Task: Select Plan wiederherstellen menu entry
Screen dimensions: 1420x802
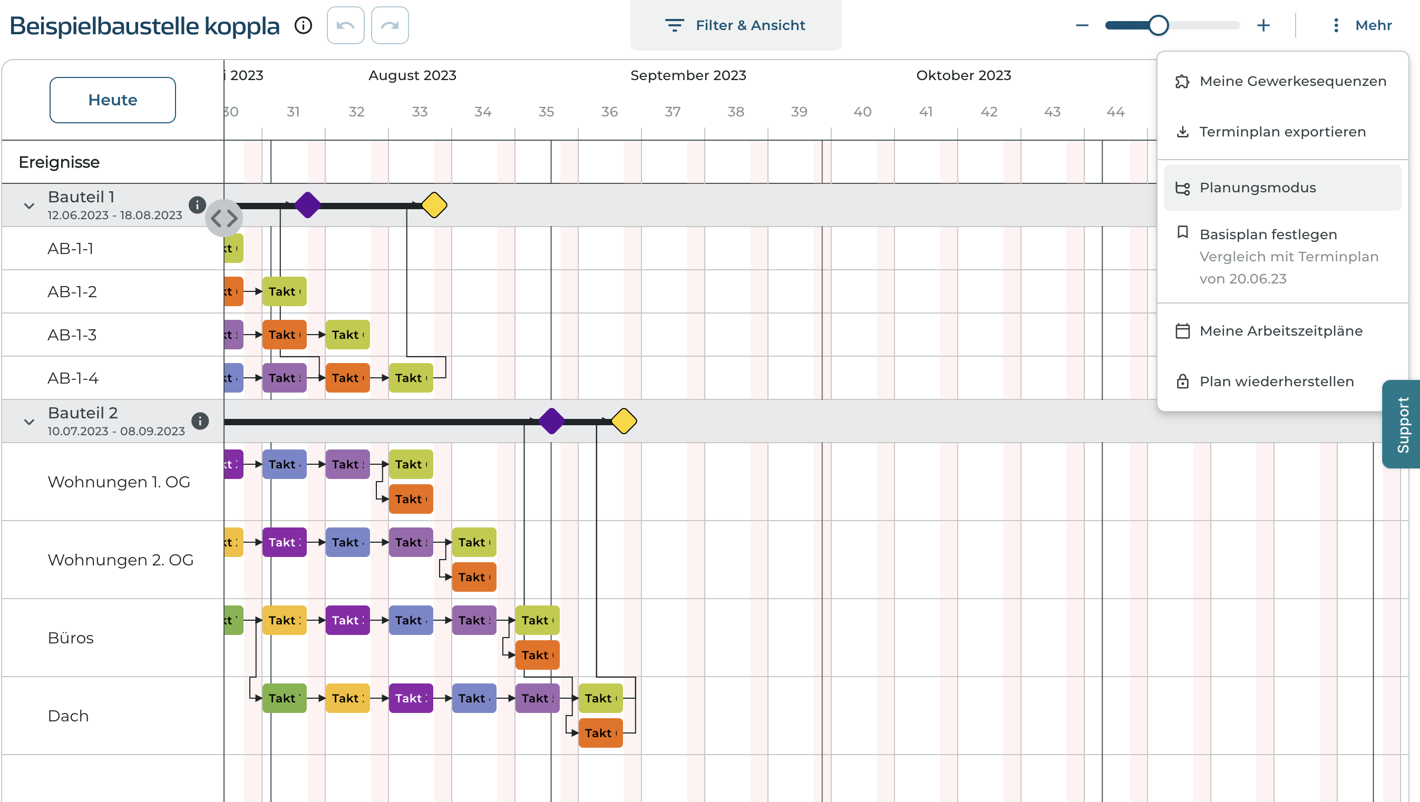Action: [1282, 382]
